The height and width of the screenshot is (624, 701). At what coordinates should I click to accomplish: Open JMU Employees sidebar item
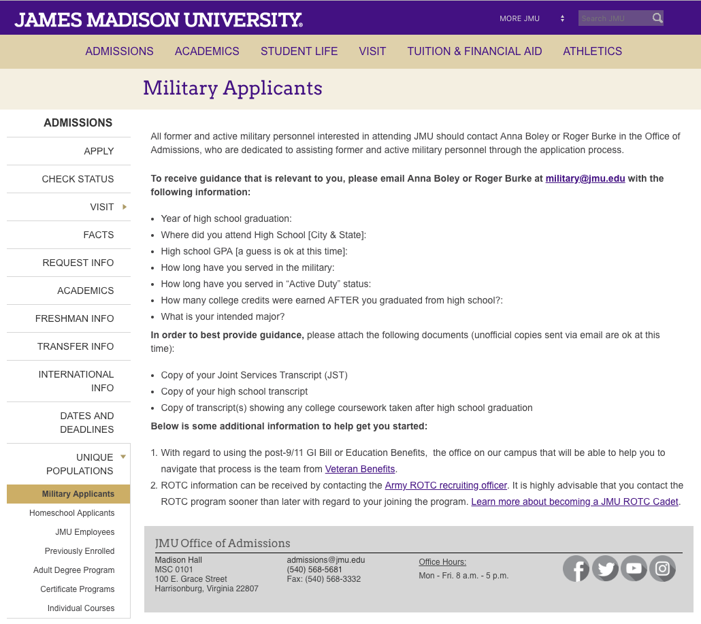[x=85, y=532]
